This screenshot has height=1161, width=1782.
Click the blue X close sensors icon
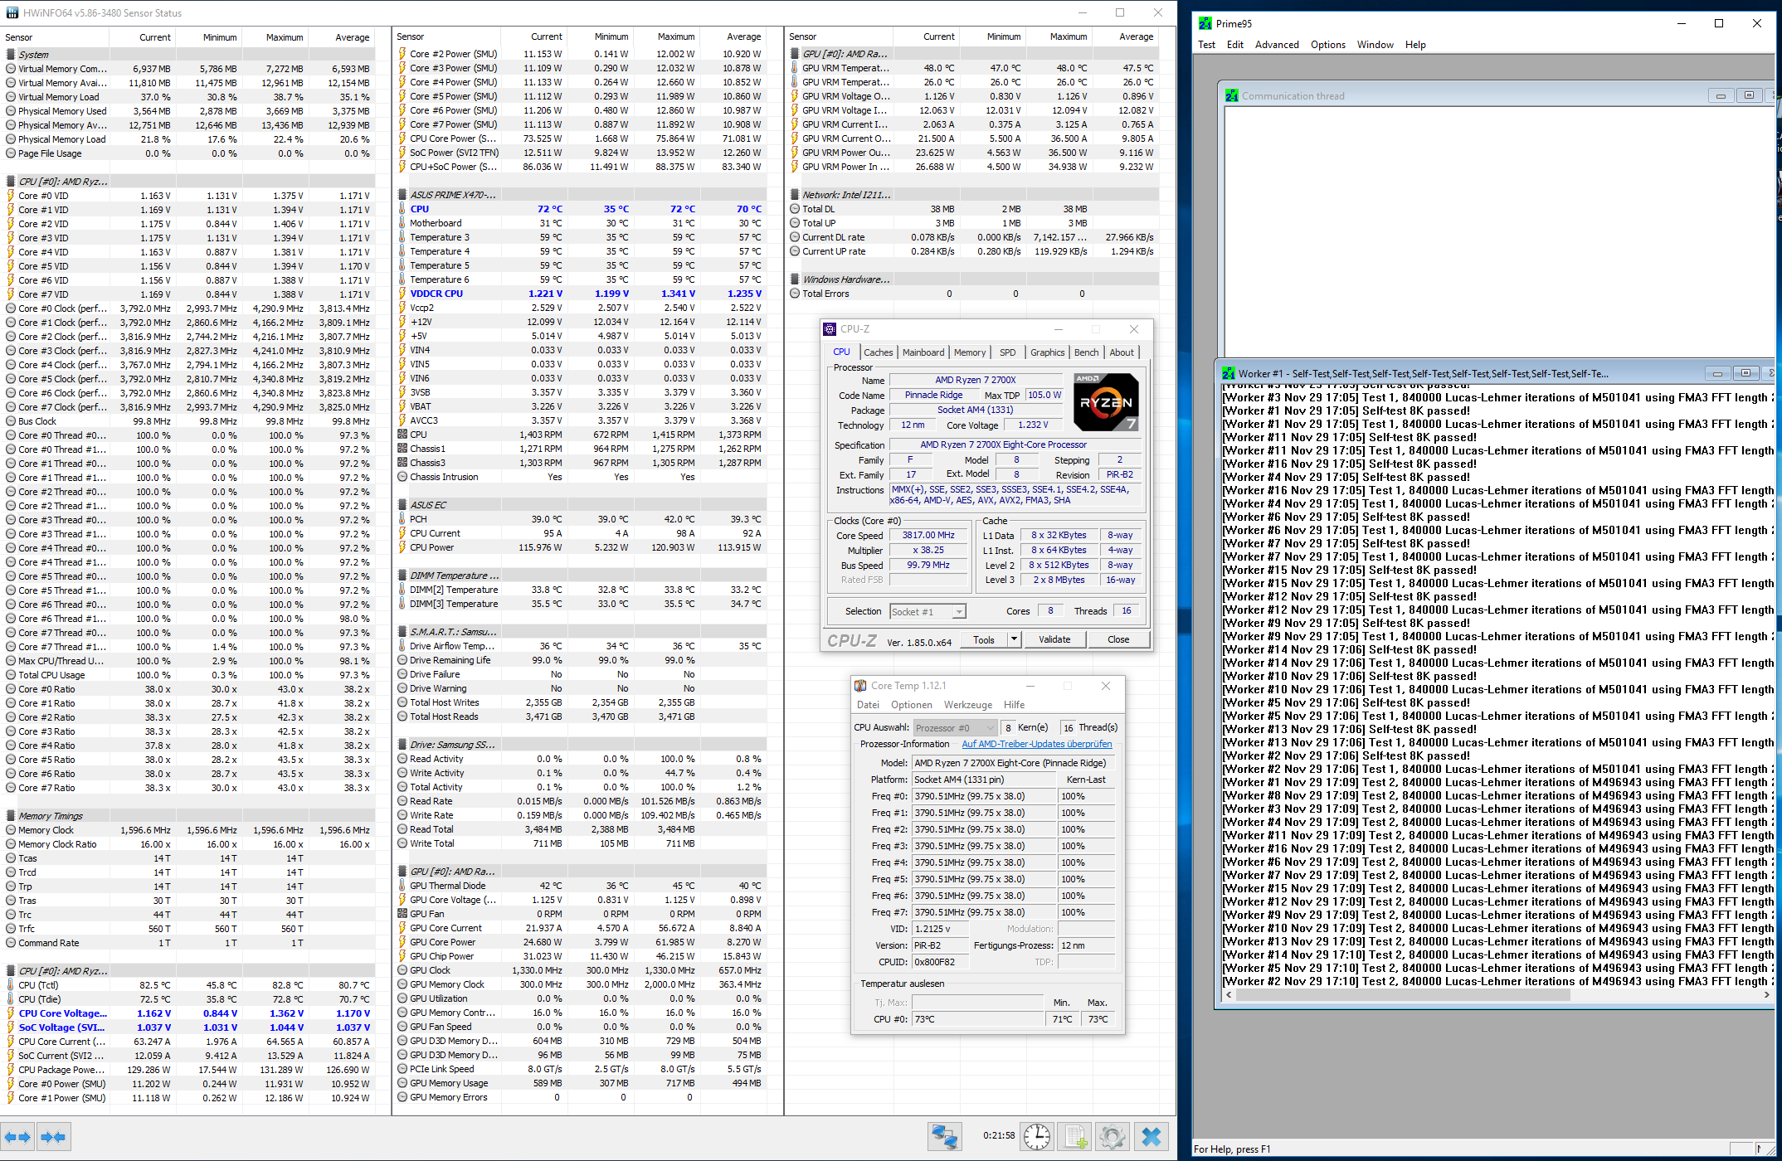pyautogui.click(x=1151, y=1136)
